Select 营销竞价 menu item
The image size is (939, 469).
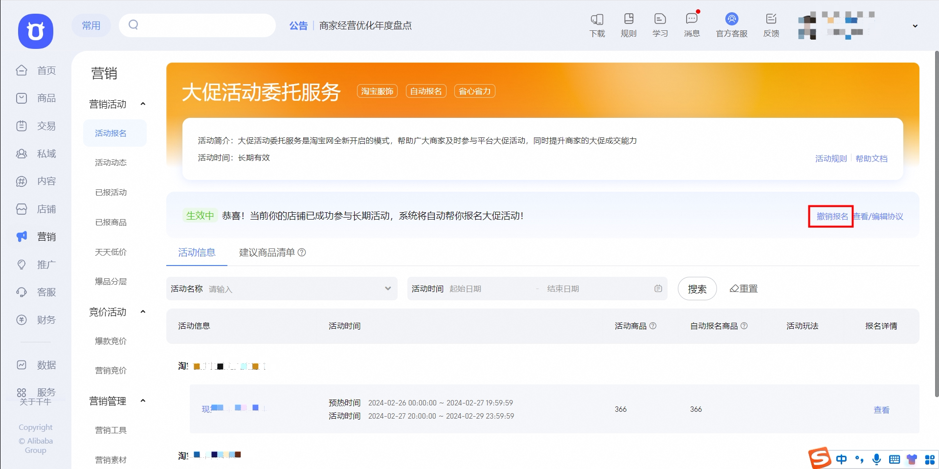[x=111, y=371]
